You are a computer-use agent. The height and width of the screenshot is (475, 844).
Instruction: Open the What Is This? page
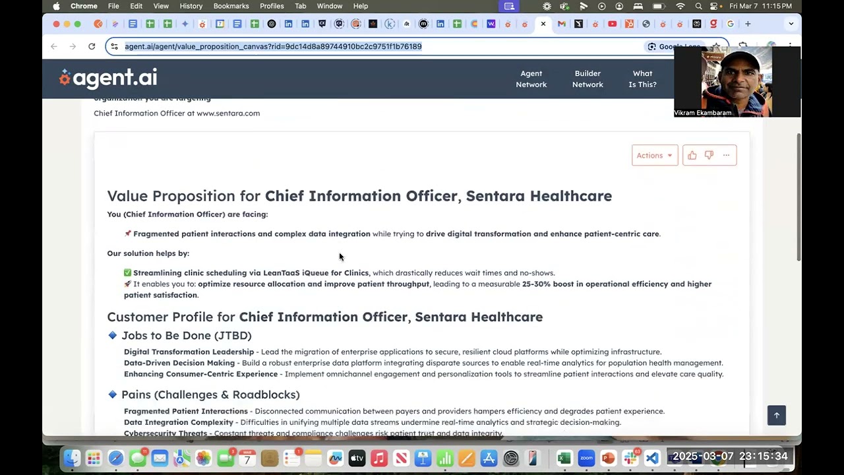click(642, 79)
